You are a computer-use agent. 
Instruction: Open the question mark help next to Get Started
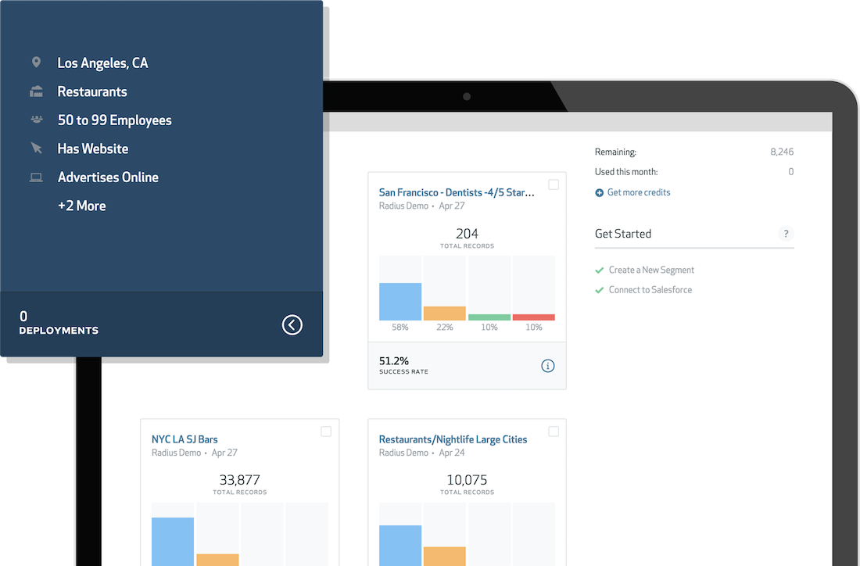pyautogui.click(x=786, y=234)
